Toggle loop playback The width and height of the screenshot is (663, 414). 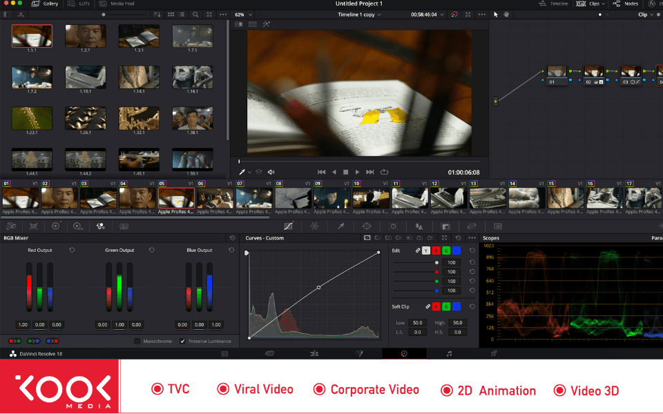[x=384, y=172]
